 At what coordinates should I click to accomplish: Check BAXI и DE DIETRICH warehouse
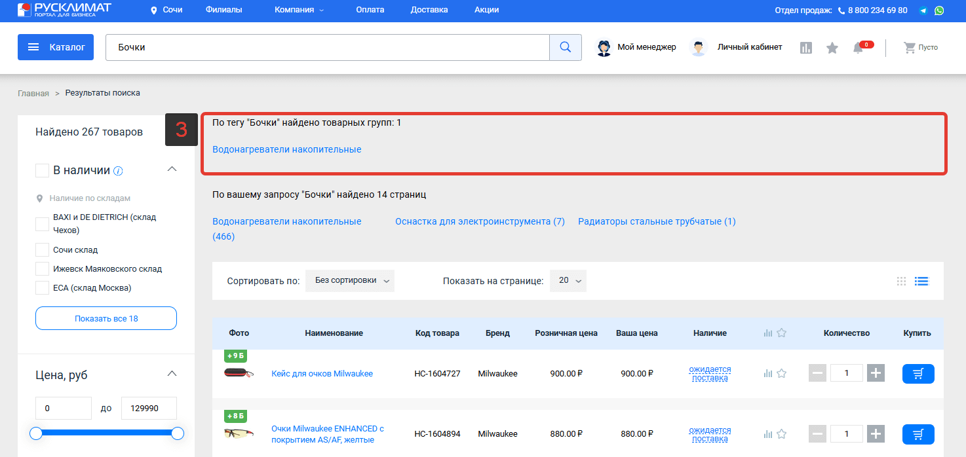(42, 224)
